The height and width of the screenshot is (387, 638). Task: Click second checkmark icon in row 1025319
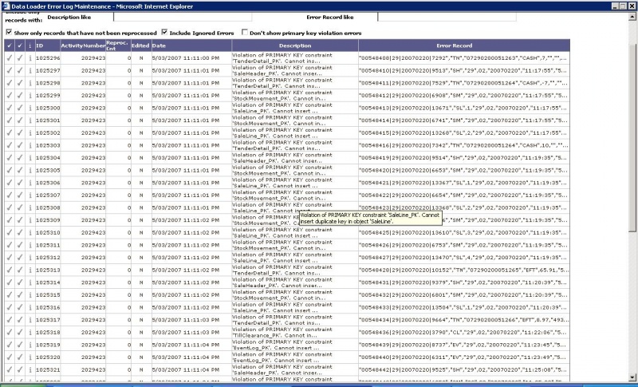tap(19, 345)
